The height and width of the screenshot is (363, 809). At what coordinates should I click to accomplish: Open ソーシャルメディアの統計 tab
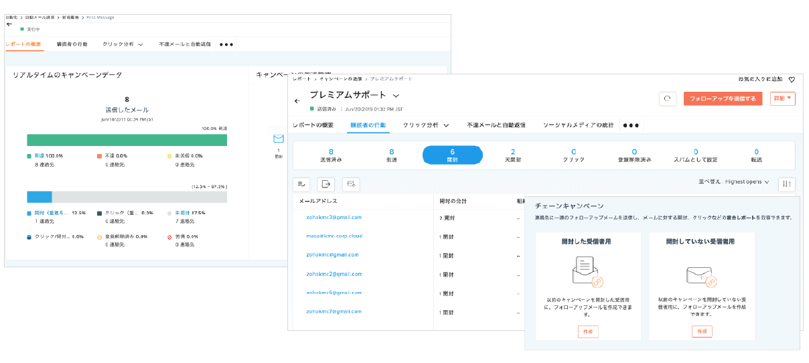point(578,125)
